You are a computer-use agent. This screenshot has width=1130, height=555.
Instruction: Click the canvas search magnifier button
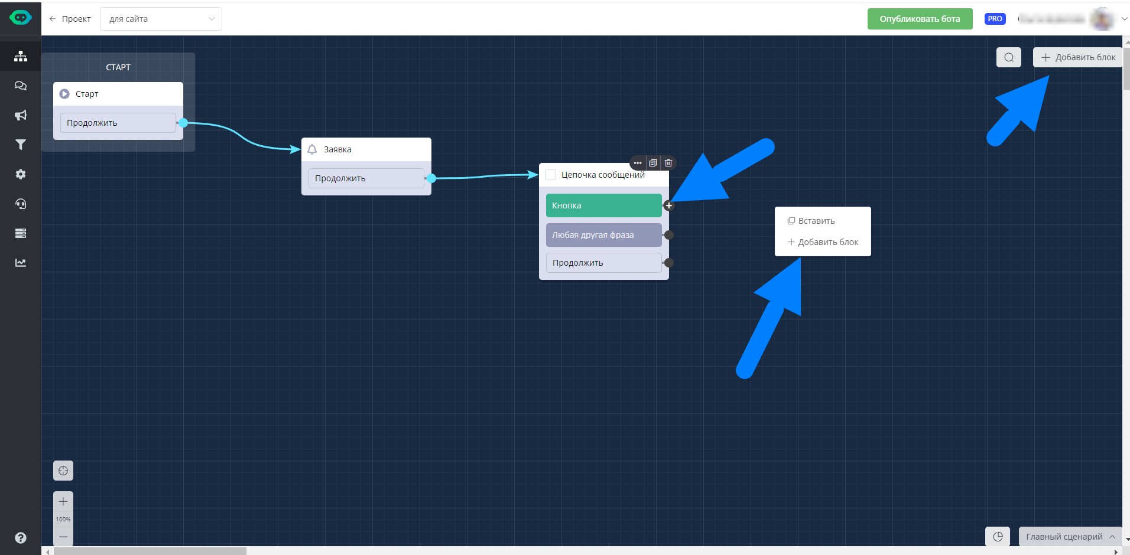coord(1009,57)
